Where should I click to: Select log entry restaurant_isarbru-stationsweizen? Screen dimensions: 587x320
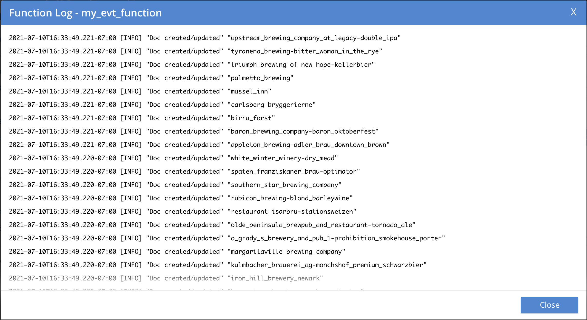point(183,212)
